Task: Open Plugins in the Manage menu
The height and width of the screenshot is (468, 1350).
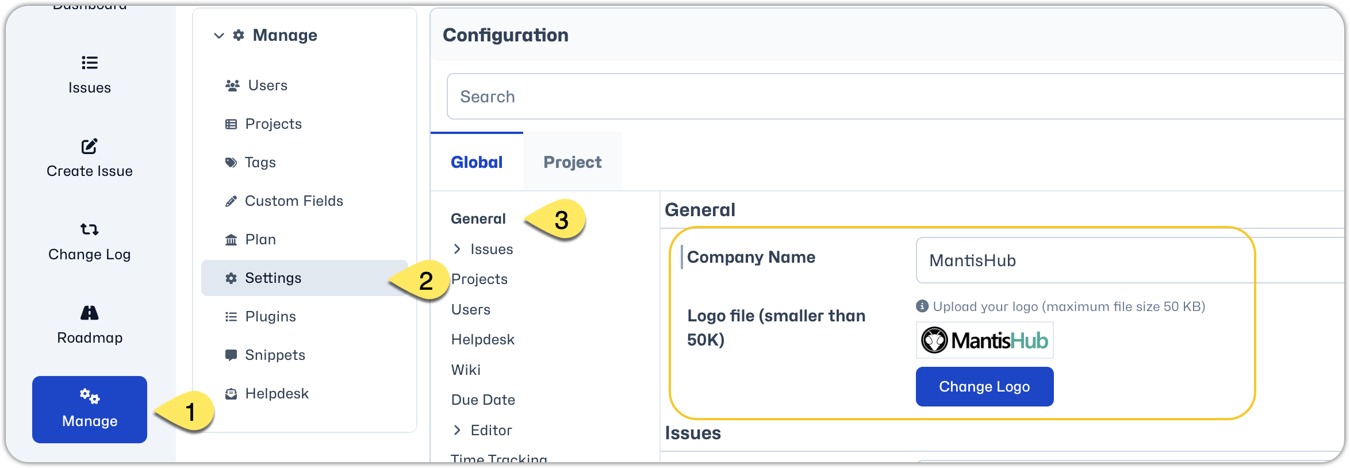Action: pos(271,317)
